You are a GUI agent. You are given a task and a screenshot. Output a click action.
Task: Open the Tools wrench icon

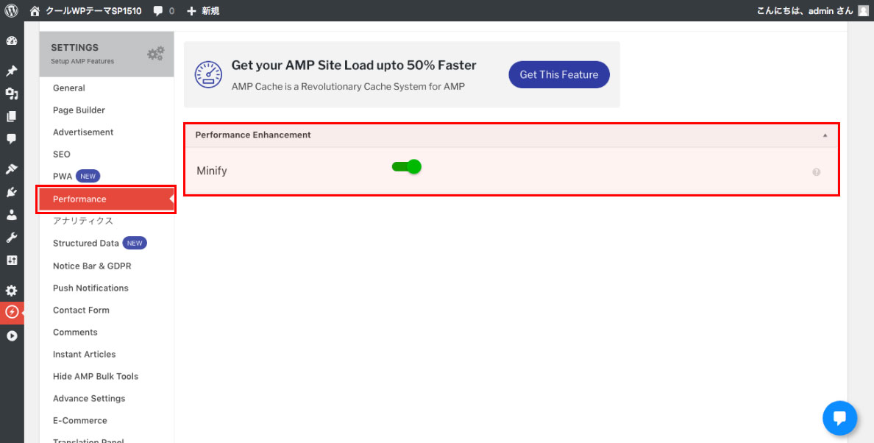tap(12, 238)
